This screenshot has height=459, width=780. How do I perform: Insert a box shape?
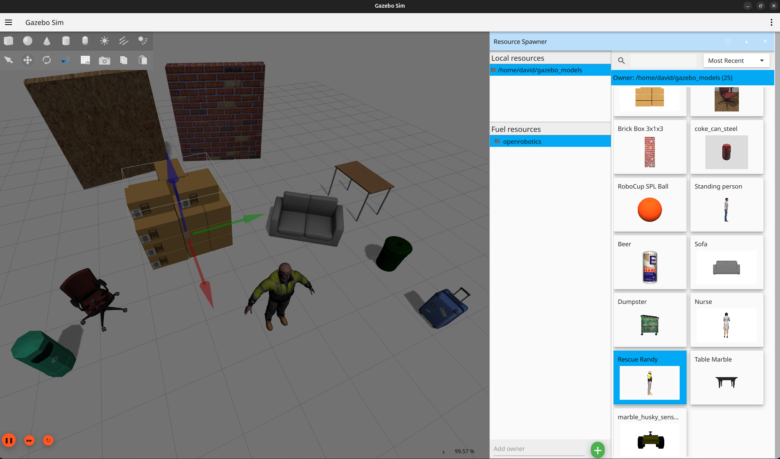[x=8, y=41]
